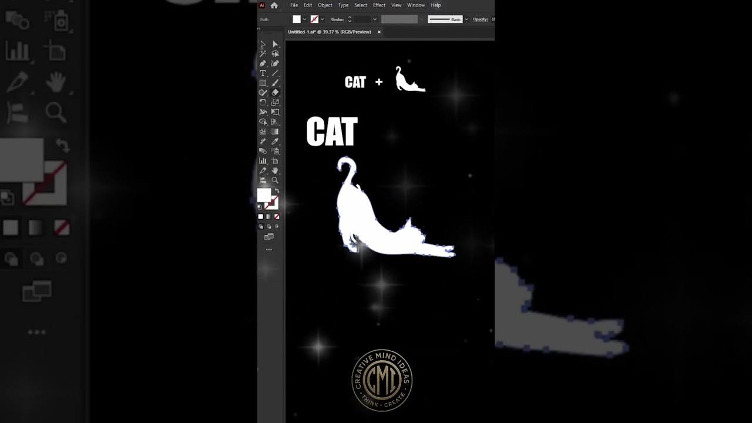Select the Direct Selection tool
Viewport: 752px width, 423px height.
[275, 44]
